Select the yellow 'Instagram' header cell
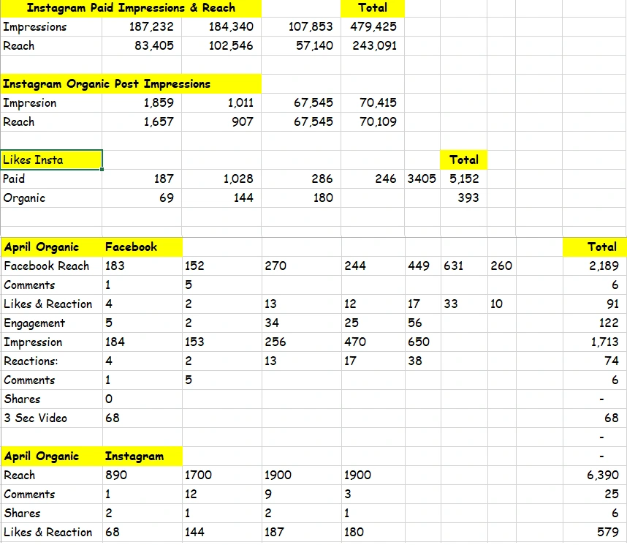 click(142, 456)
